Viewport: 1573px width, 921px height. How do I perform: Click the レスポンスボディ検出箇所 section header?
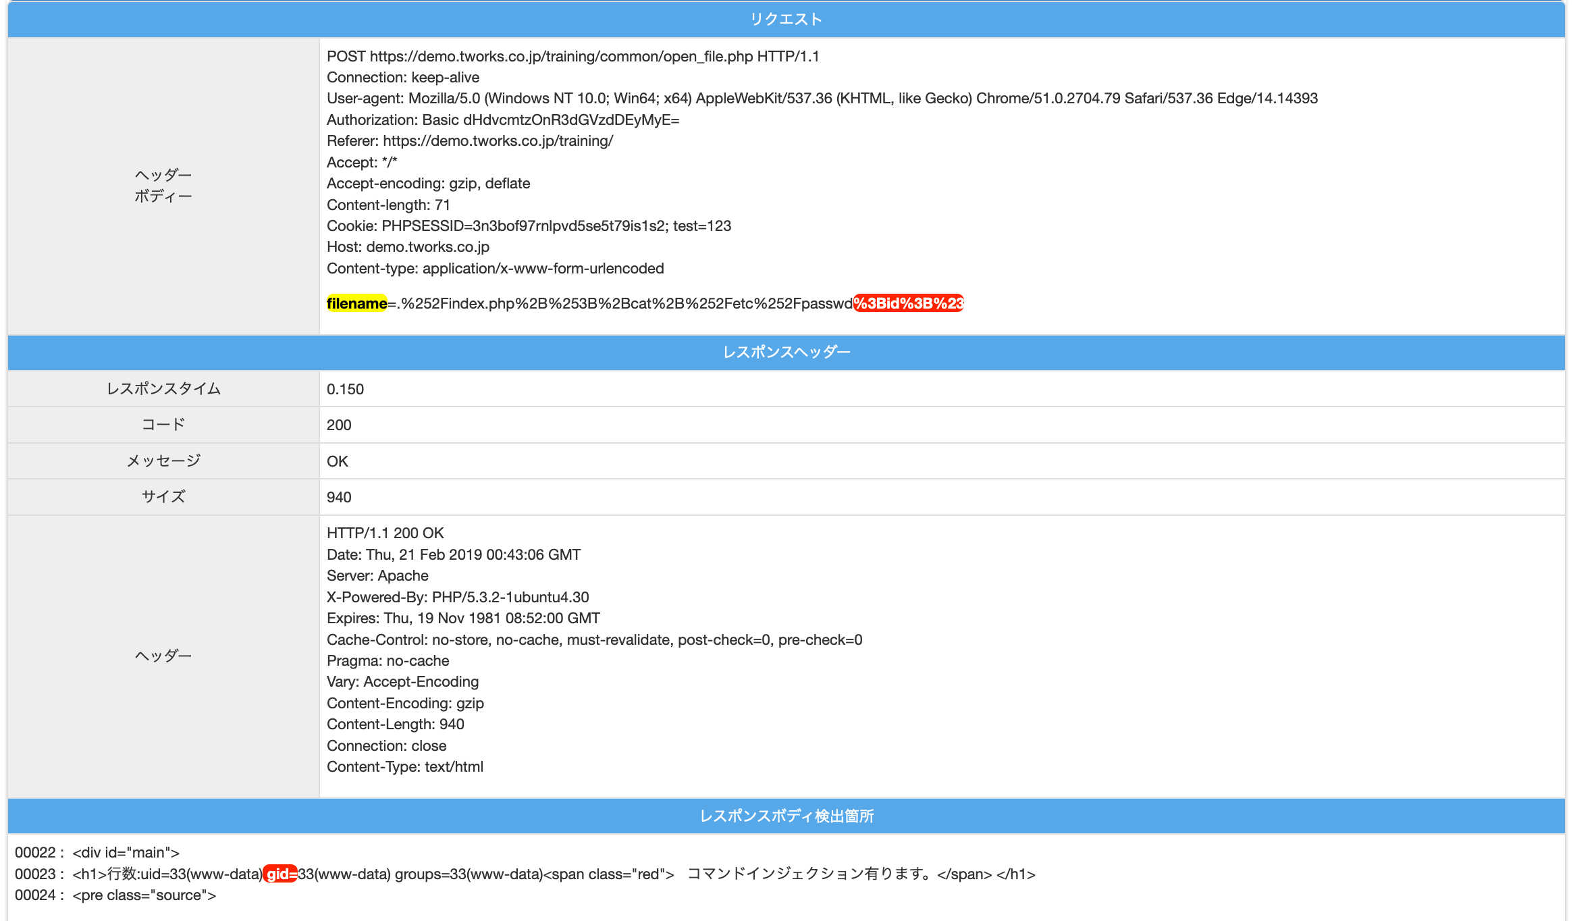(786, 816)
